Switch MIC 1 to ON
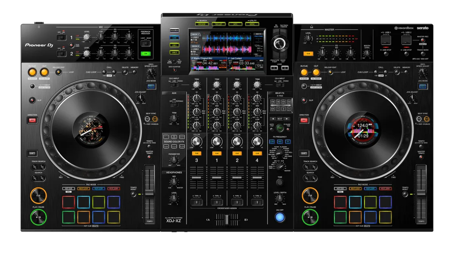The image size is (454, 255). tap(63, 37)
